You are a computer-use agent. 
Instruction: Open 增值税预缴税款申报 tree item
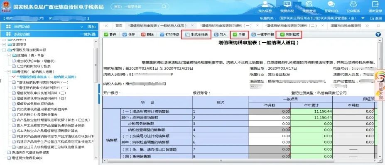[27, 158]
